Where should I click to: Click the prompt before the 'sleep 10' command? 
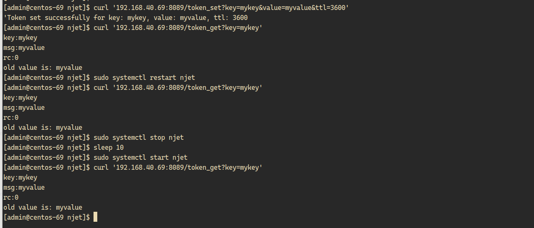pos(46,147)
